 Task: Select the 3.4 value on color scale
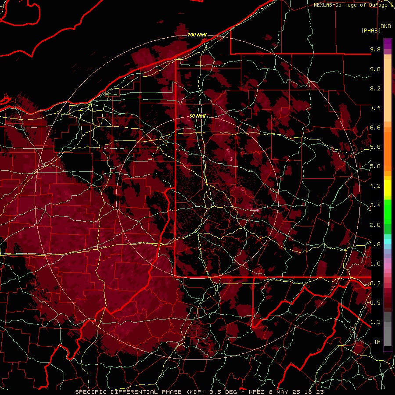point(375,205)
